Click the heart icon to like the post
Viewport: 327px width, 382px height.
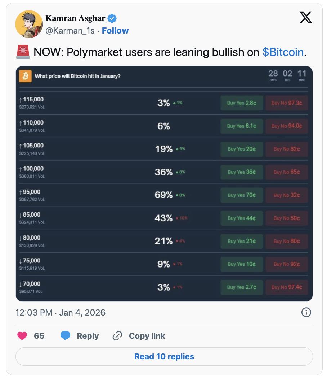(x=22, y=336)
